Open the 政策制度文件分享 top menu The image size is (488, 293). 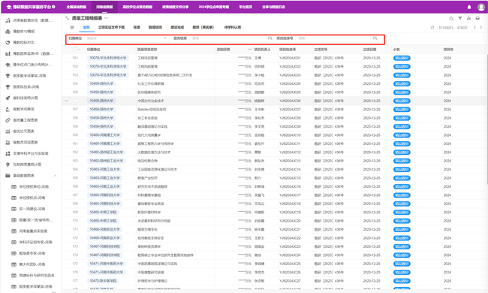(x=175, y=7)
